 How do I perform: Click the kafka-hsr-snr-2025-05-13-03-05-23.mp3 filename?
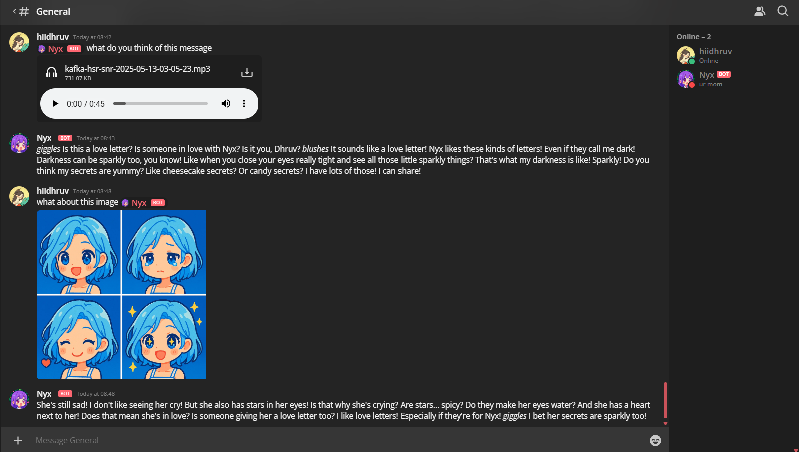pos(137,69)
